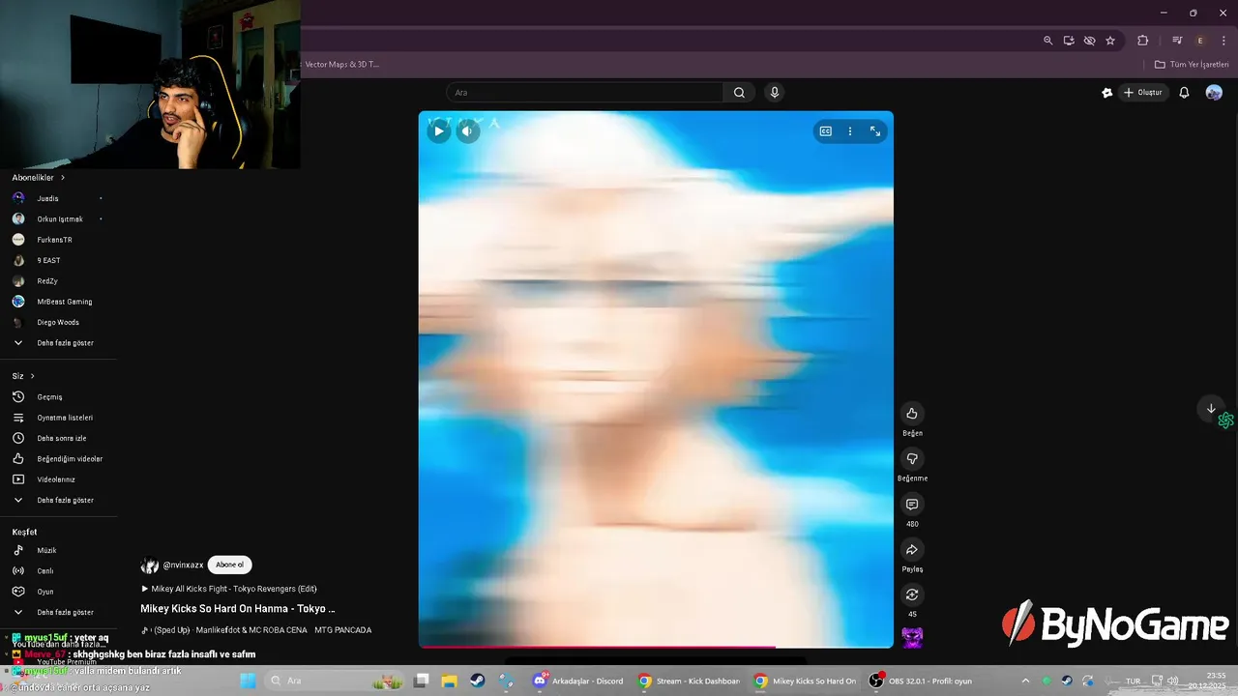
Task: Open Tüm Yer İşaretleri bookmarks folder
Action: [1192, 65]
